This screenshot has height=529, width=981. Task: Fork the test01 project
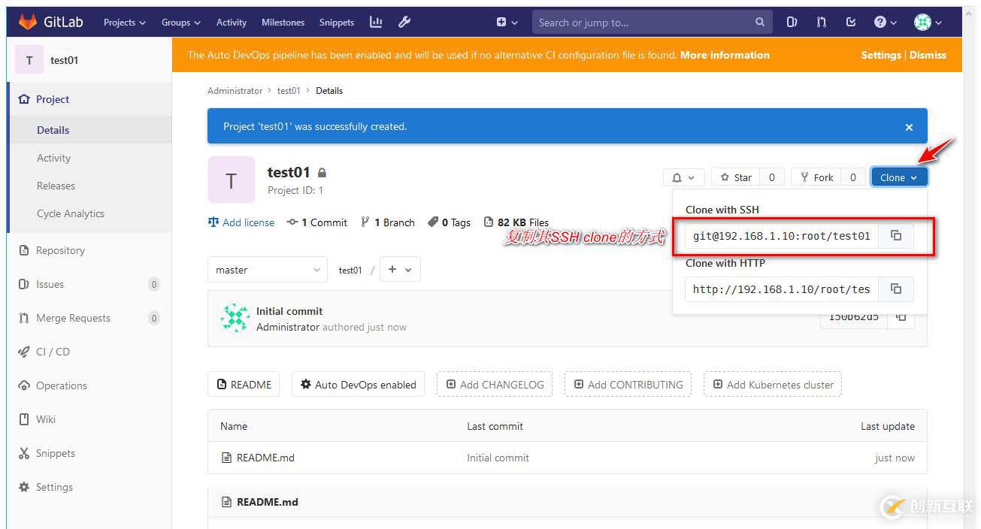(816, 177)
